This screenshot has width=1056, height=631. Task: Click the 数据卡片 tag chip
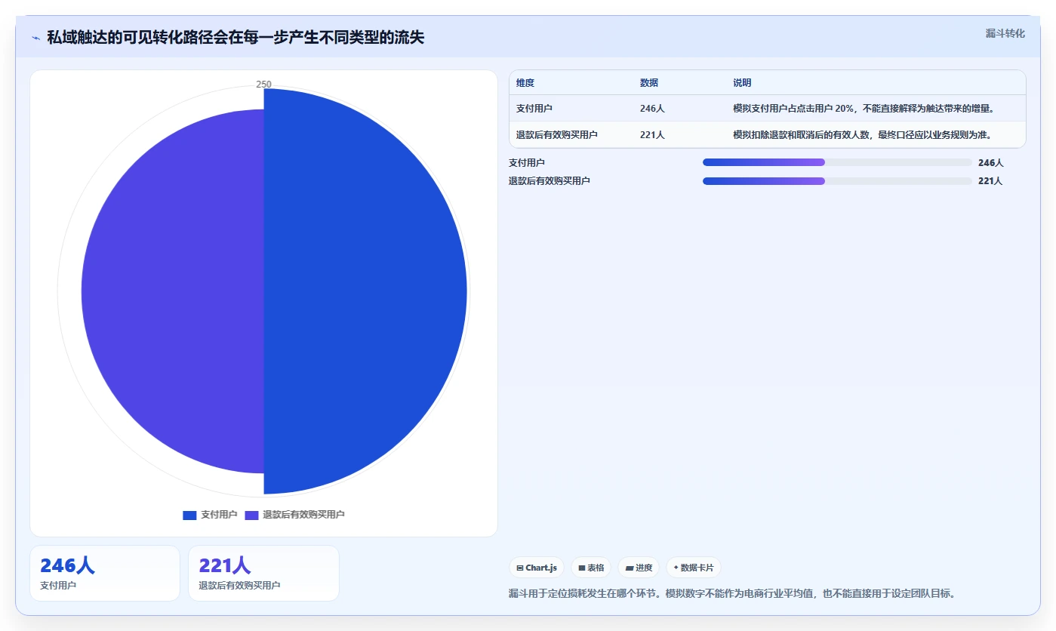coord(694,568)
